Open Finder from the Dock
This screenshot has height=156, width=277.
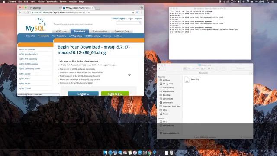[106, 153]
